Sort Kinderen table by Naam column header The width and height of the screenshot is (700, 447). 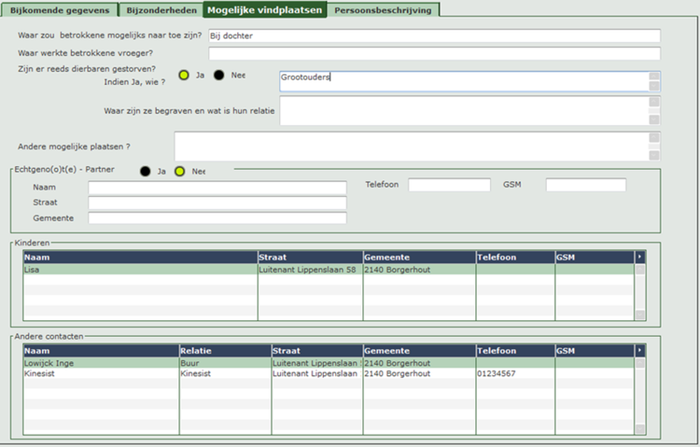(x=140, y=257)
